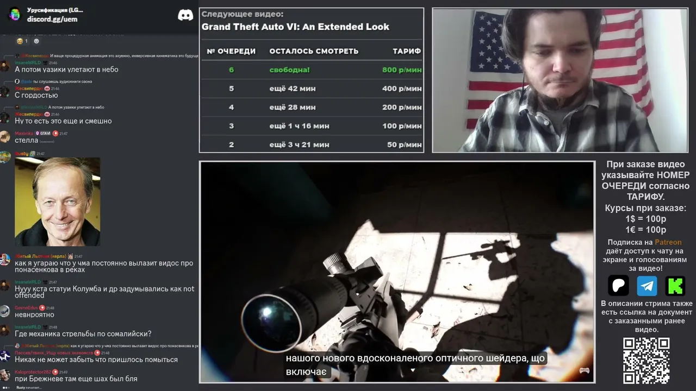Click the Patreon icon
The width and height of the screenshot is (696, 391).
(619, 286)
